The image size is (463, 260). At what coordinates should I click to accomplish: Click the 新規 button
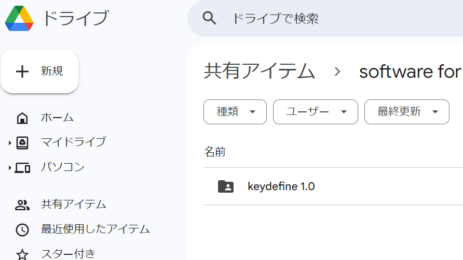[x=39, y=71]
